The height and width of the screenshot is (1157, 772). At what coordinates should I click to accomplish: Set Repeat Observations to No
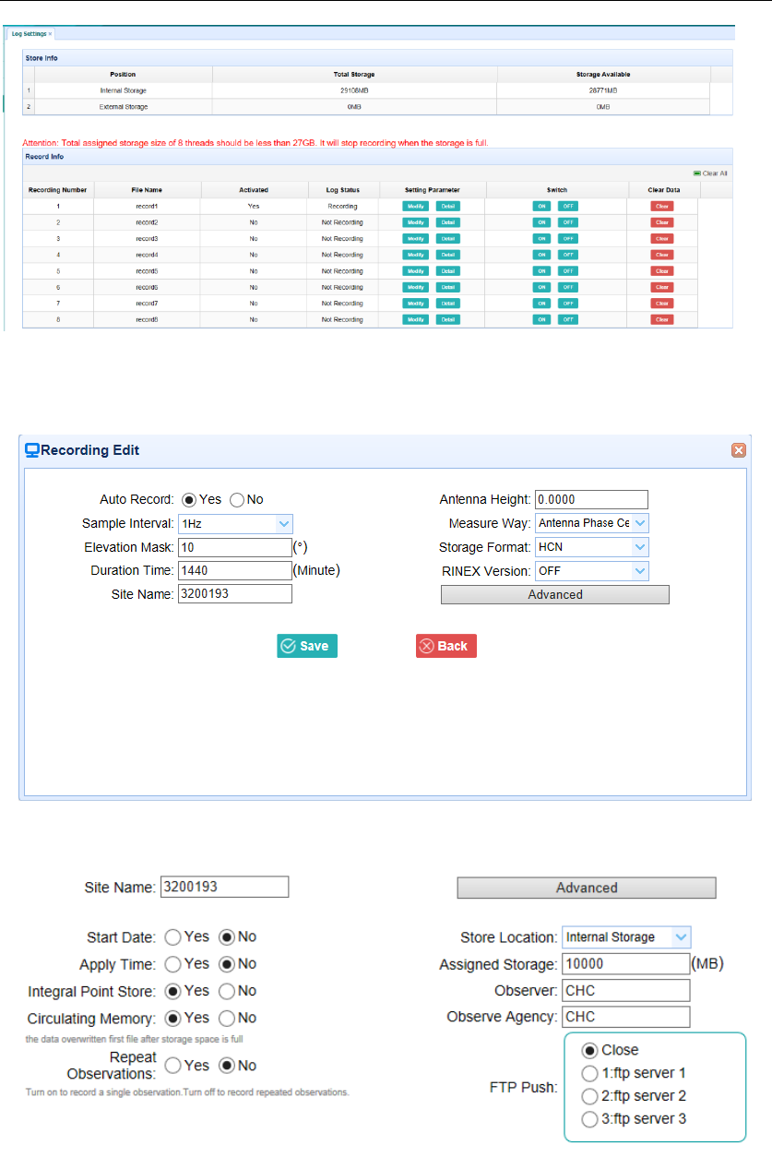click(x=226, y=1066)
